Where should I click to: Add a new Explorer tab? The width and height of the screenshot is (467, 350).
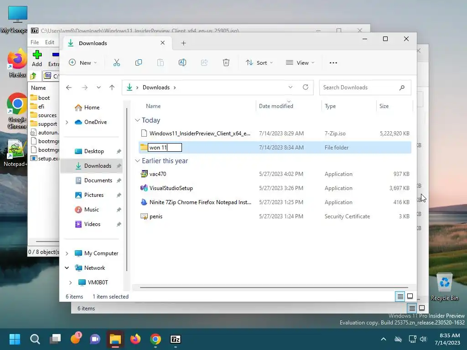click(x=183, y=43)
